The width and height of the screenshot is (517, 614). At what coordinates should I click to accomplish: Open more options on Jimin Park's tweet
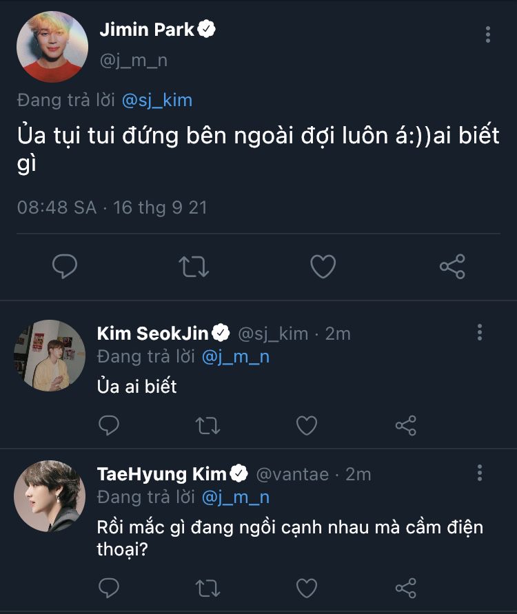coord(488,34)
